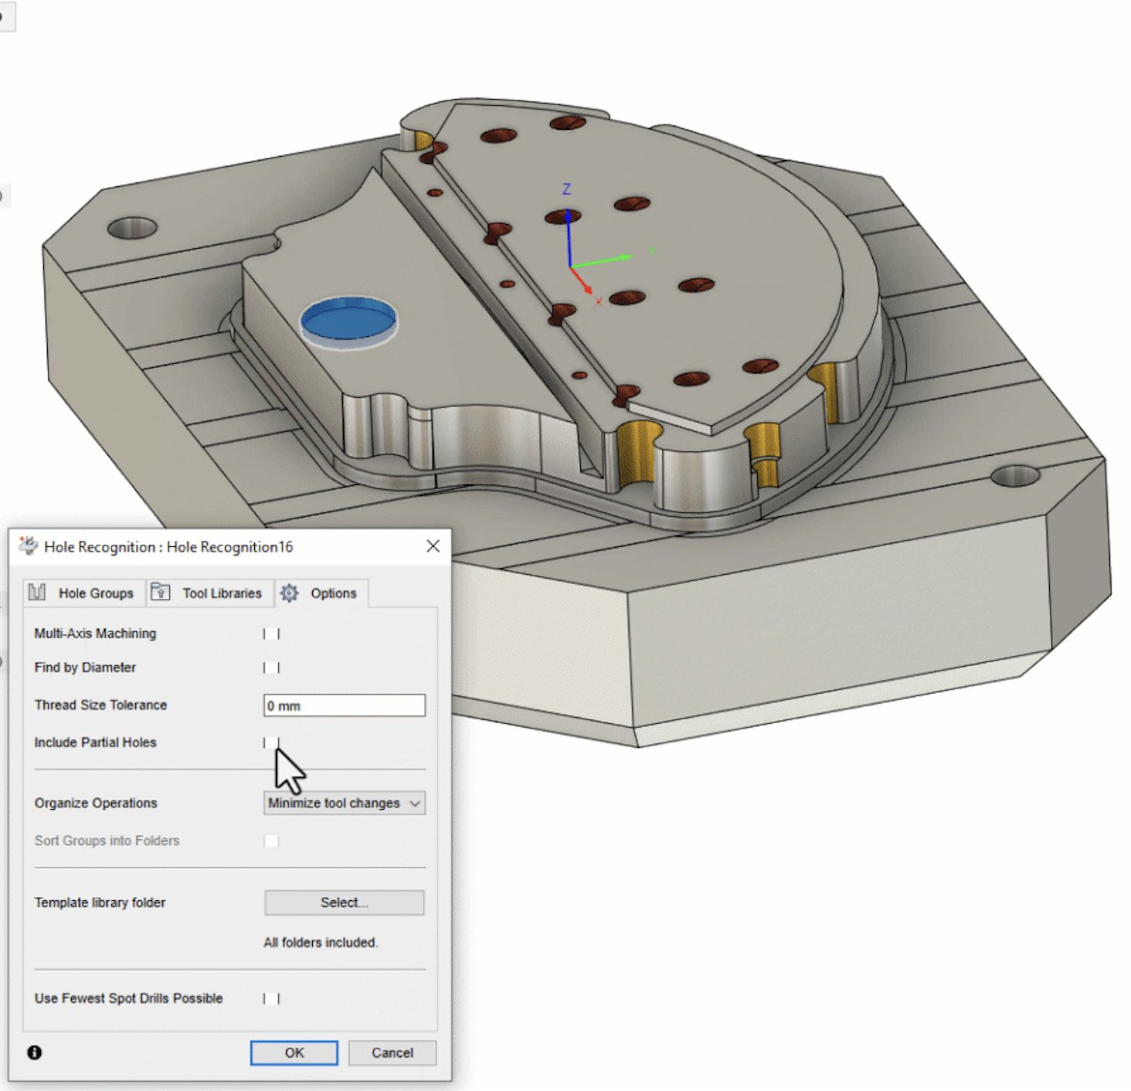Click Select... for the template library folder

[345, 902]
